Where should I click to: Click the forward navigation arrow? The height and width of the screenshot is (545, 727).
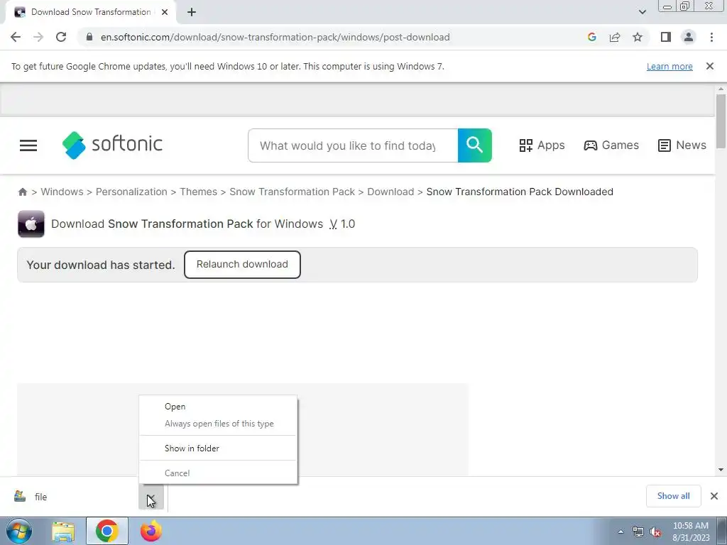click(38, 37)
